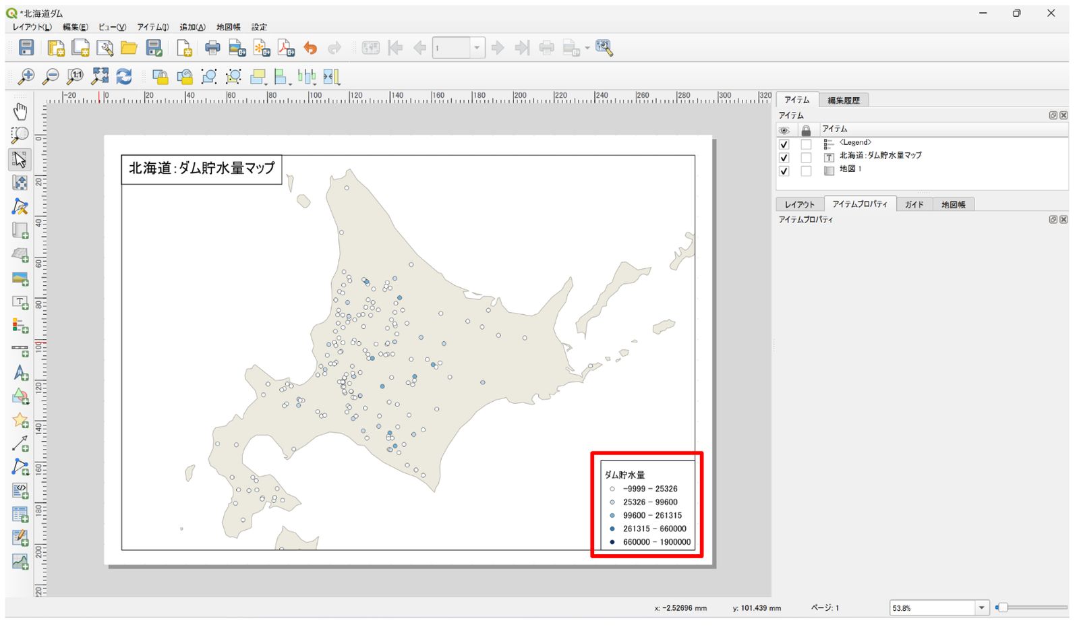This screenshot has height=627, width=1079.
Task: Toggle lock checkbox for 北海道:ダム貯水量マップ item
Action: tap(806, 158)
